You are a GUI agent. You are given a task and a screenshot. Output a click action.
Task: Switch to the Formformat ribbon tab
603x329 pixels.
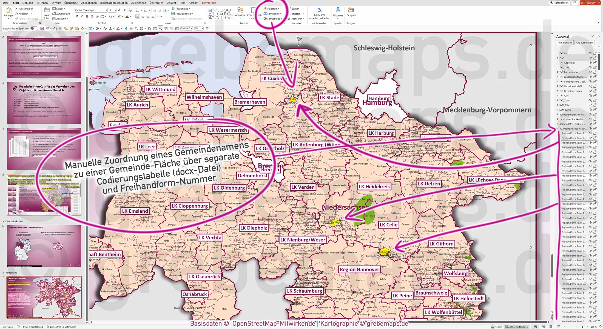click(209, 3)
